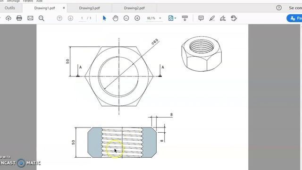Open the Aide menu

[39, 1]
